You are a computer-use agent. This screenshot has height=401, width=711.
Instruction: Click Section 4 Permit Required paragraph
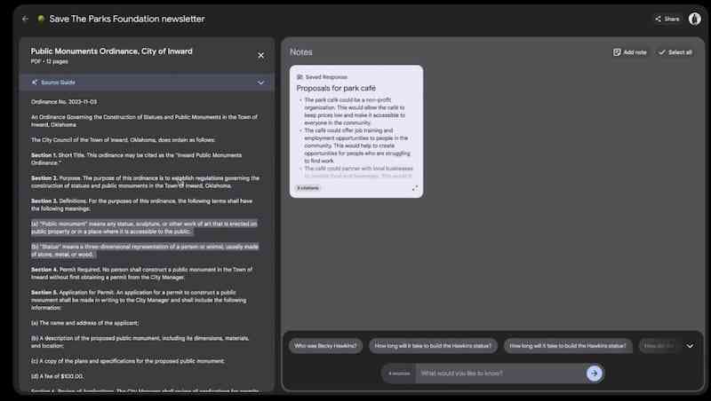tap(142, 273)
